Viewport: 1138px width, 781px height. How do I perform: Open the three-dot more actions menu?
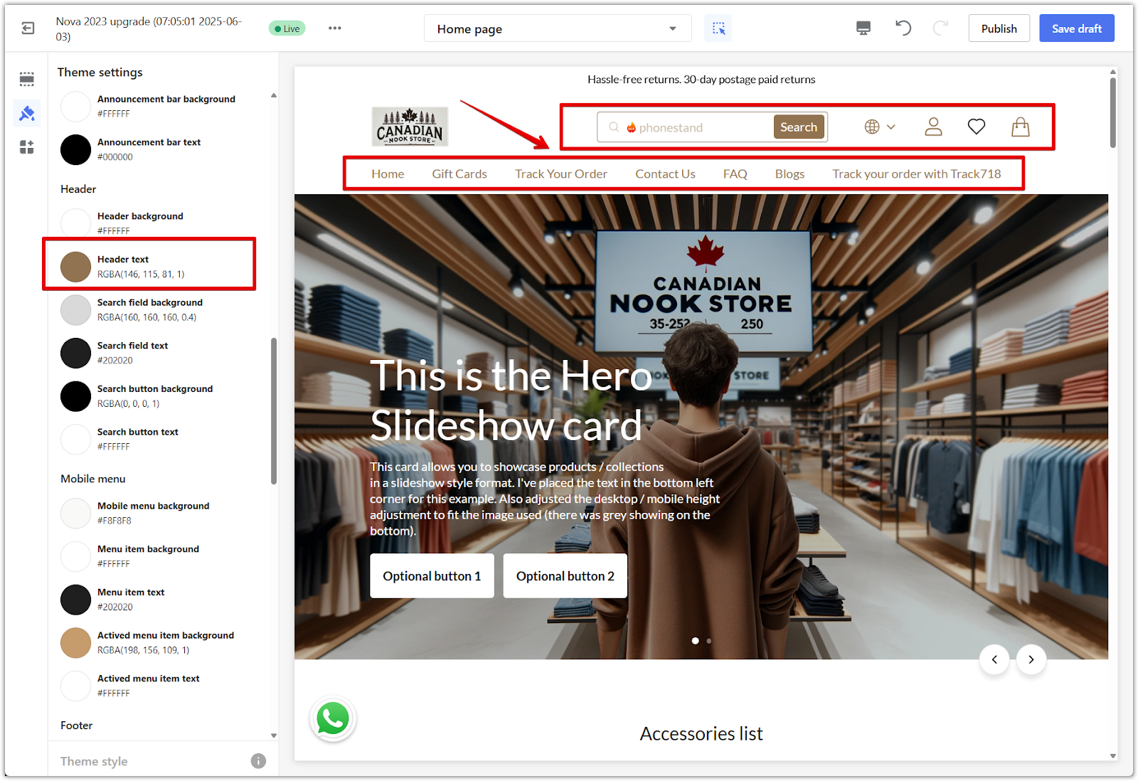334,28
